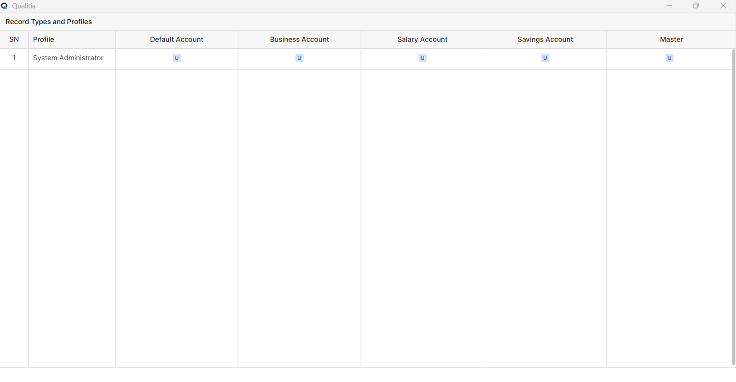The width and height of the screenshot is (736, 382).
Task: Click the Record Types and Profiles title
Action: click(49, 21)
